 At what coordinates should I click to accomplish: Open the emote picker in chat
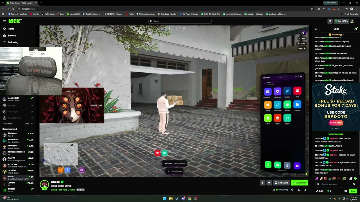pos(354,184)
